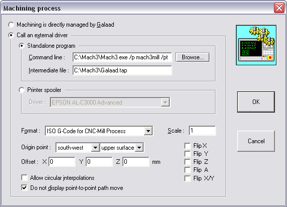Click the CNC machine gears picture
The height and width of the screenshot is (207, 287).
point(256,45)
